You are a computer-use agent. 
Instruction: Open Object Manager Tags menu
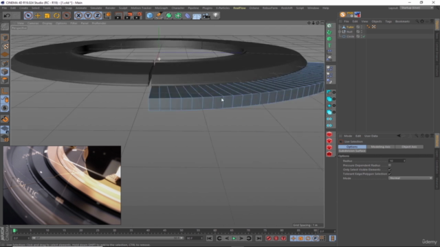(x=388, y=21)
